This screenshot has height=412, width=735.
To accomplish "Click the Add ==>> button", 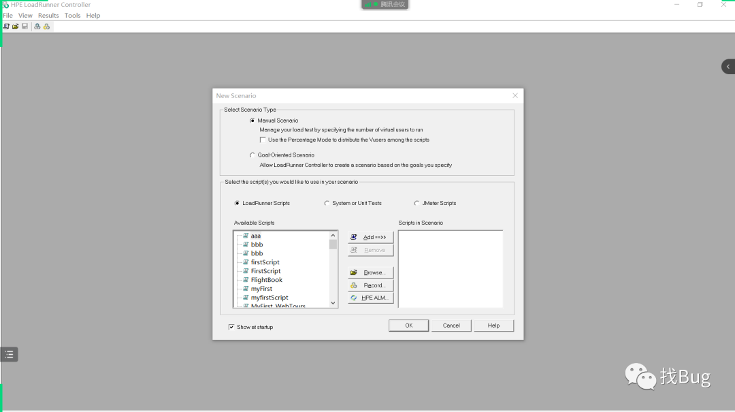I will coord(370,237).
